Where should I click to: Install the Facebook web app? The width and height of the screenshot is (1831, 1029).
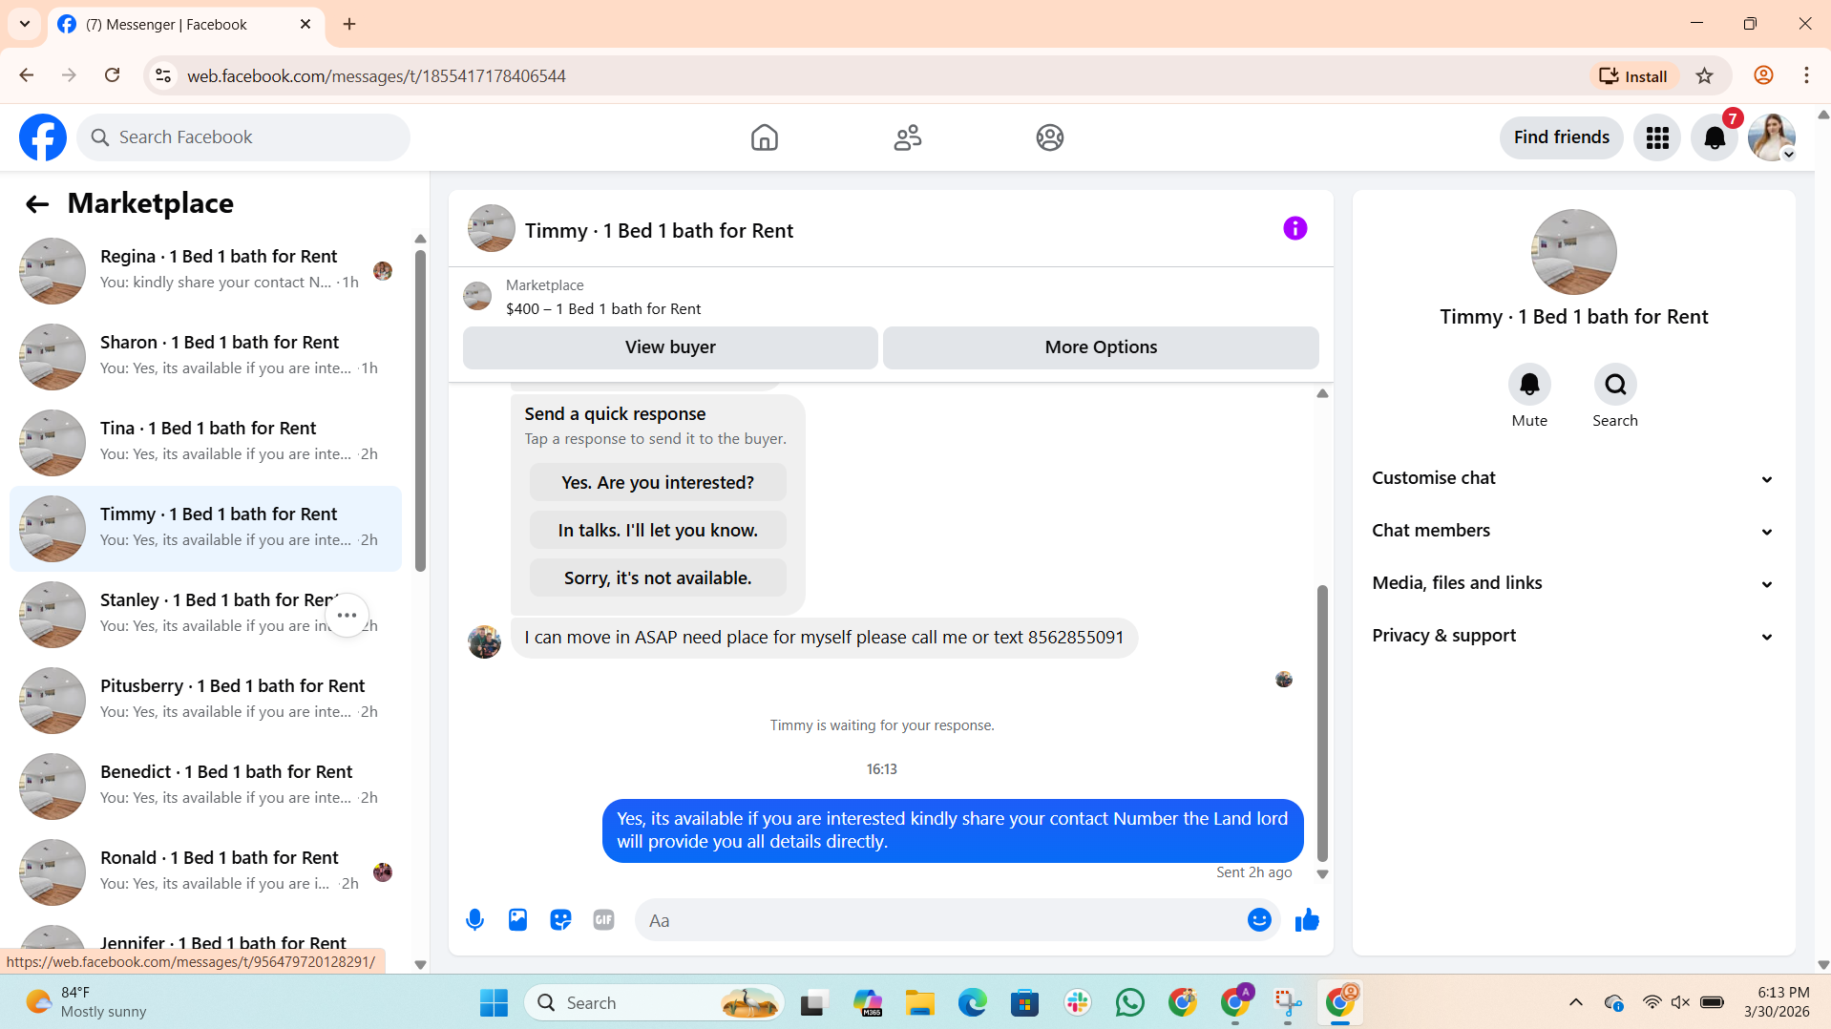tap(1633, 76)
